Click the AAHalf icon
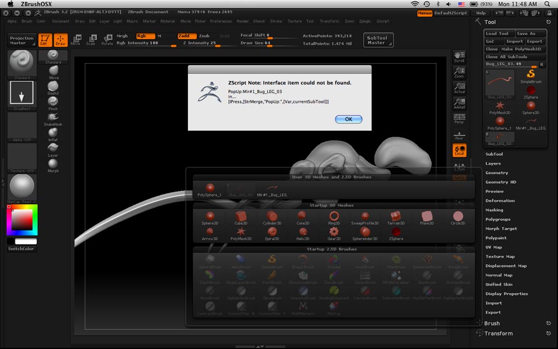 [x=459, y=103]
